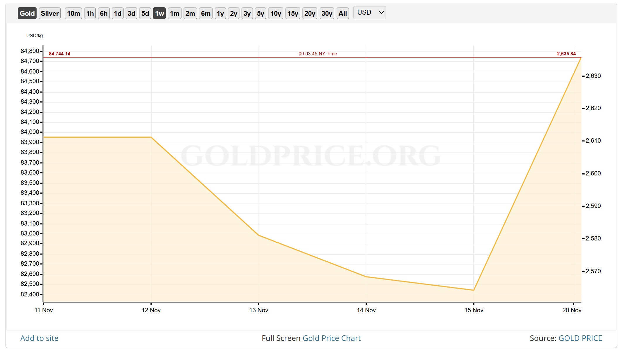
Task: Select the 10y time range
Action: click(x=276, y=13)
